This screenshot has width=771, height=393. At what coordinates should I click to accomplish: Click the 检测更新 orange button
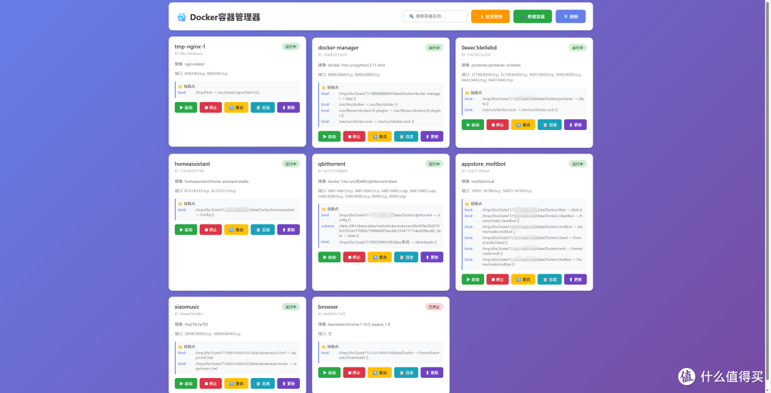pos(490,16)
